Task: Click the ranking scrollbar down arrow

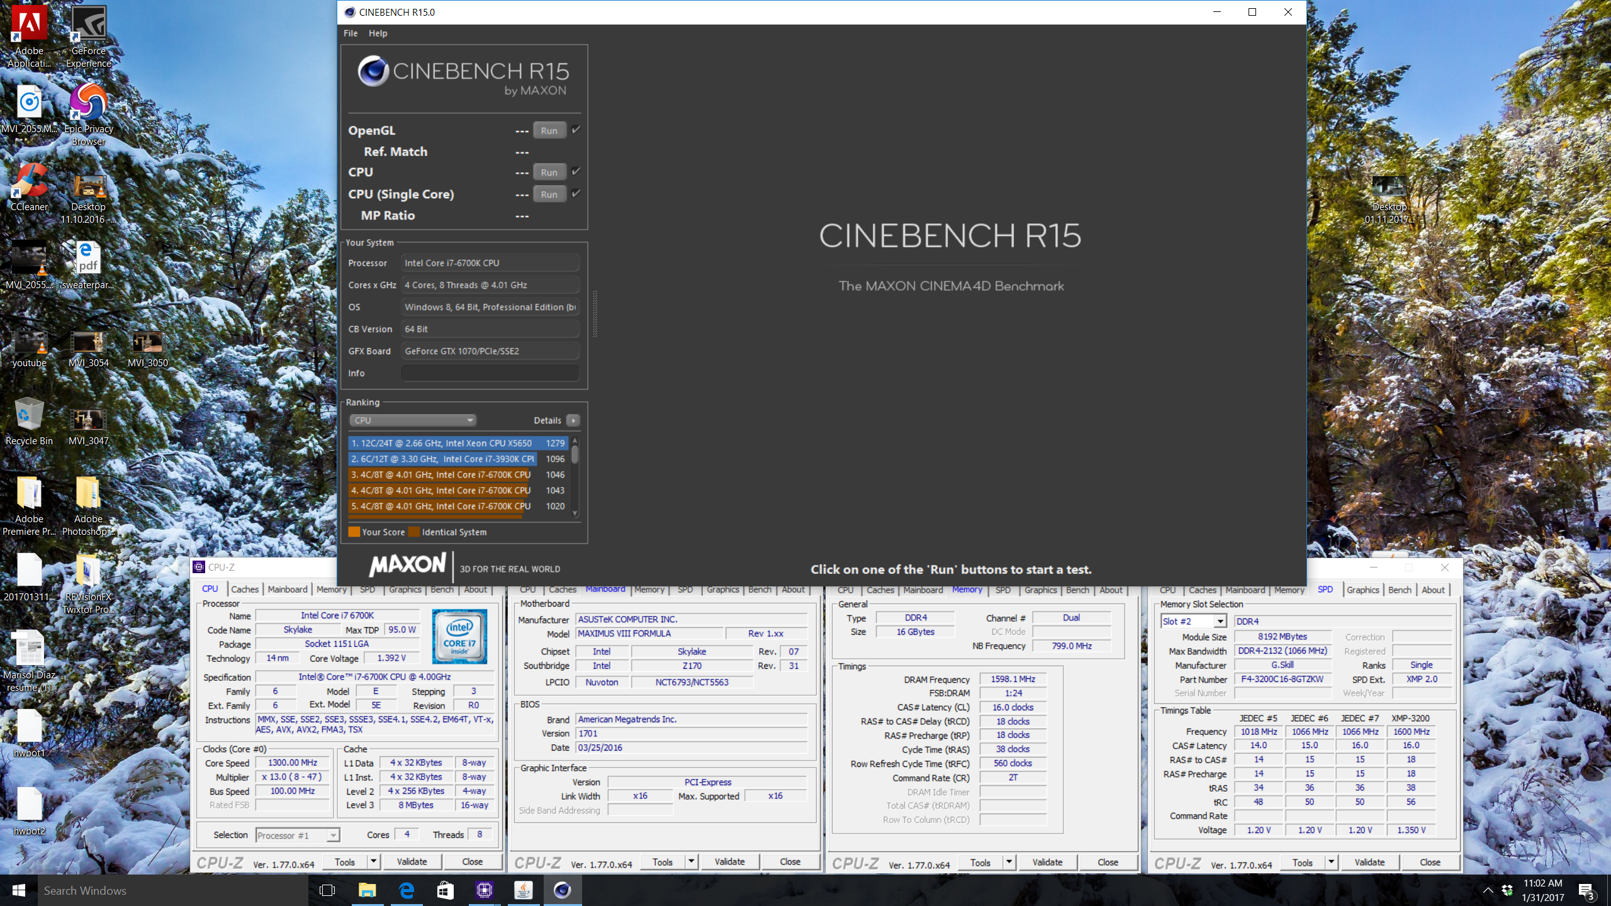Action: click(x=575, y=513)
